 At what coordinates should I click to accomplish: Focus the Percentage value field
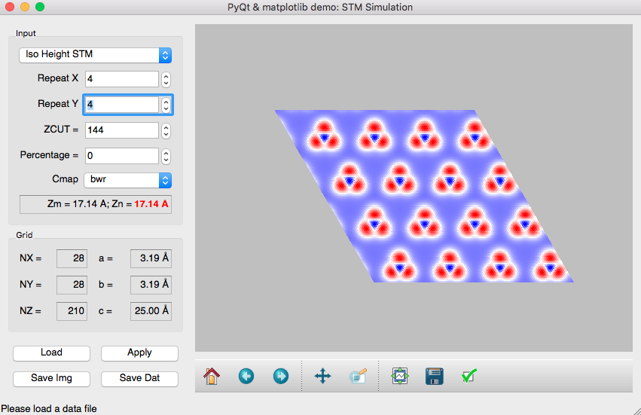pos(122,156)
